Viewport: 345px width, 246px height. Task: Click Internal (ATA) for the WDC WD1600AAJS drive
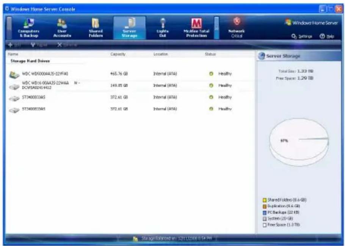[x=165, y=85]
